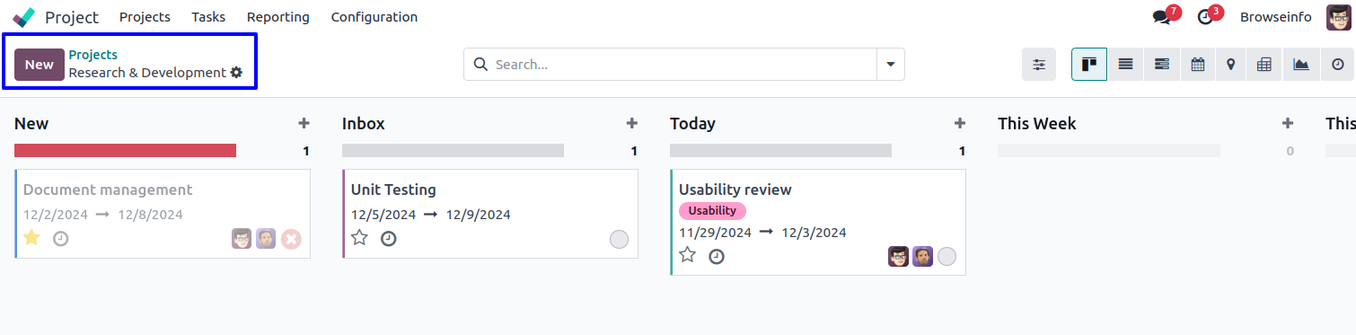Click the New button
This screenshot has width=1356, height=335.
[40, 65]
